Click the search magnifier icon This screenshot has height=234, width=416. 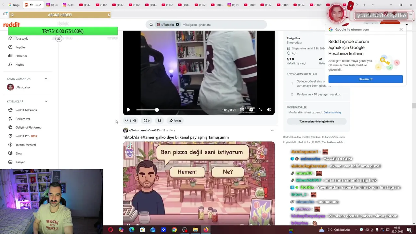(151, 25)
